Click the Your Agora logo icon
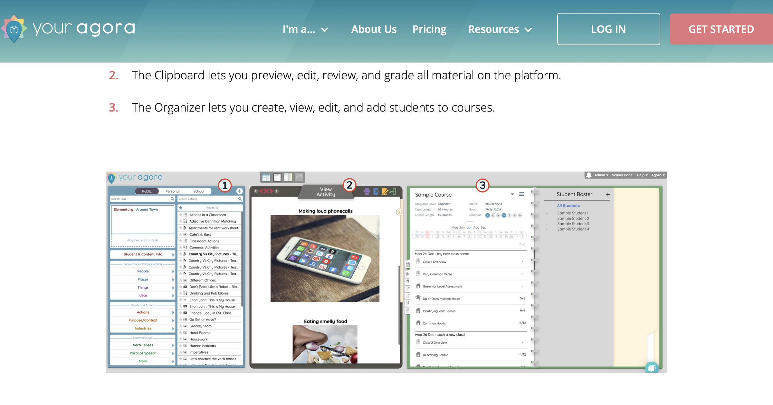 (x=14, y=29)
